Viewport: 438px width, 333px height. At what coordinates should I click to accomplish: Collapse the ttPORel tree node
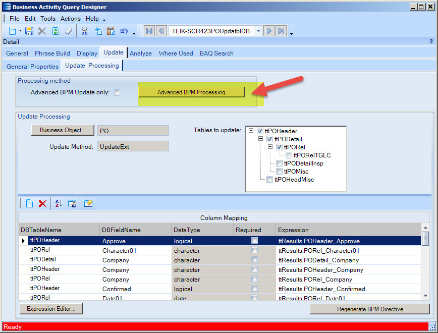tap(270, 147)
